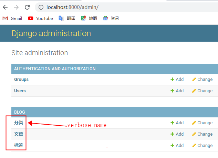Open the 分类 category model link
218x158 pixels.
pyautogui.click(x=19, y=123)
